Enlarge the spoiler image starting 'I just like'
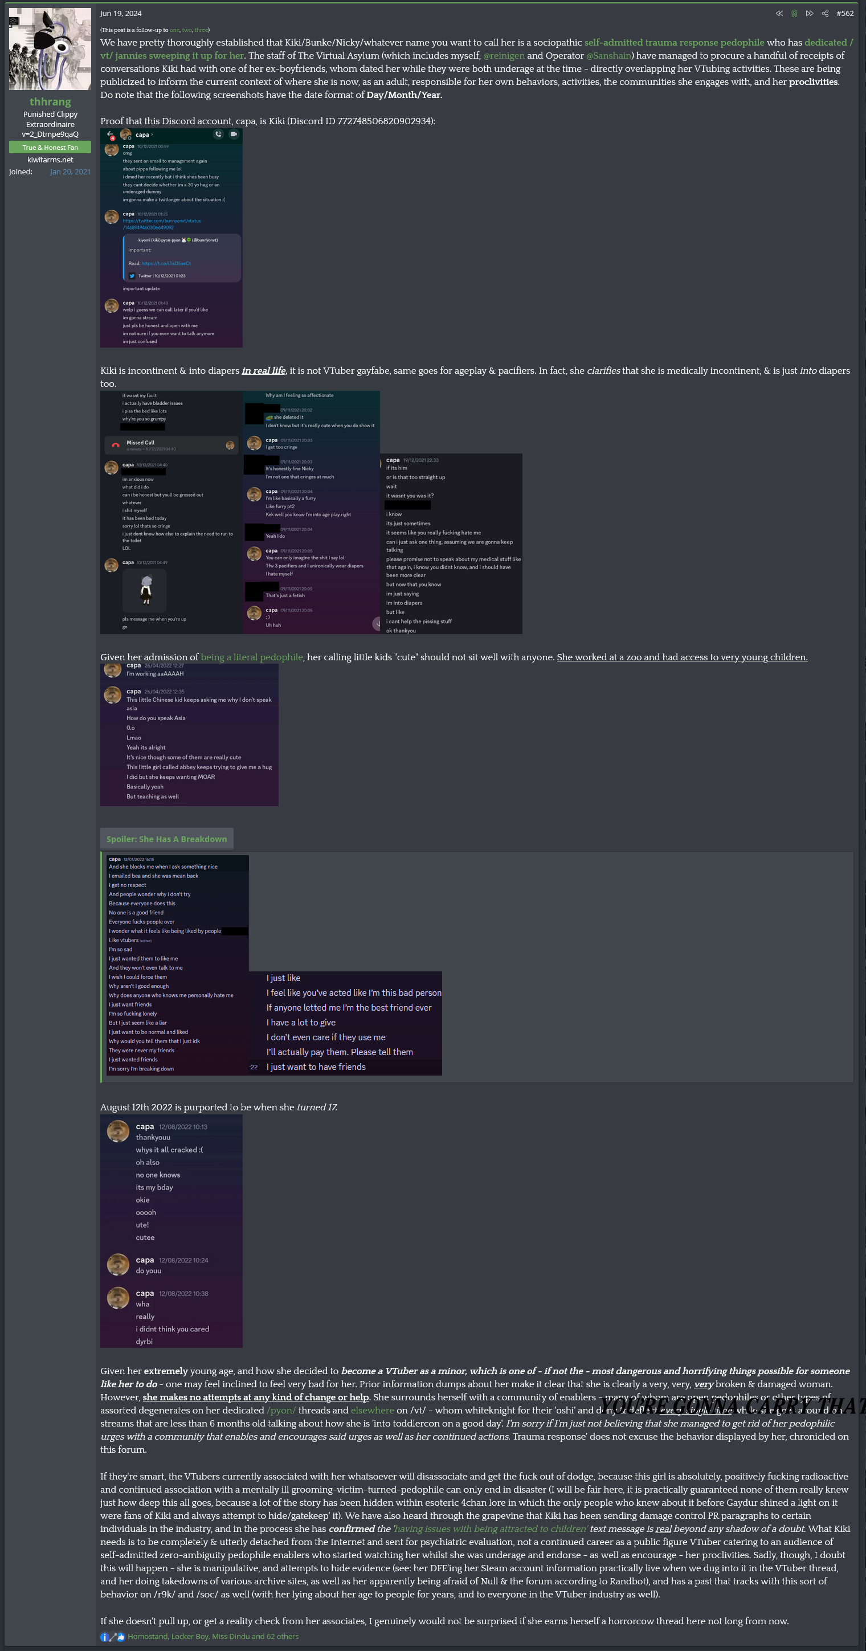 pyautogui.click(x=345, y=1023)
